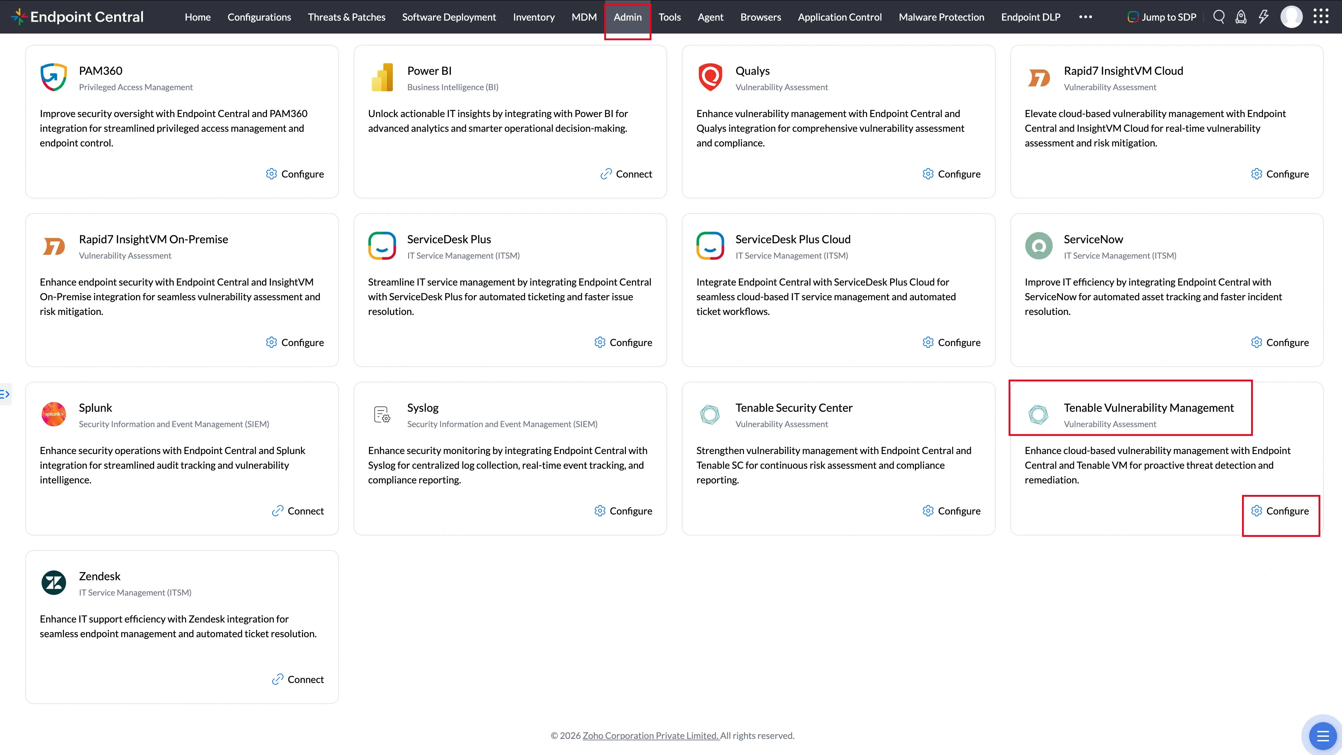Open Zoho Corporation Private Limited link
Viewport: 1342px width, 755px height.
651,736
